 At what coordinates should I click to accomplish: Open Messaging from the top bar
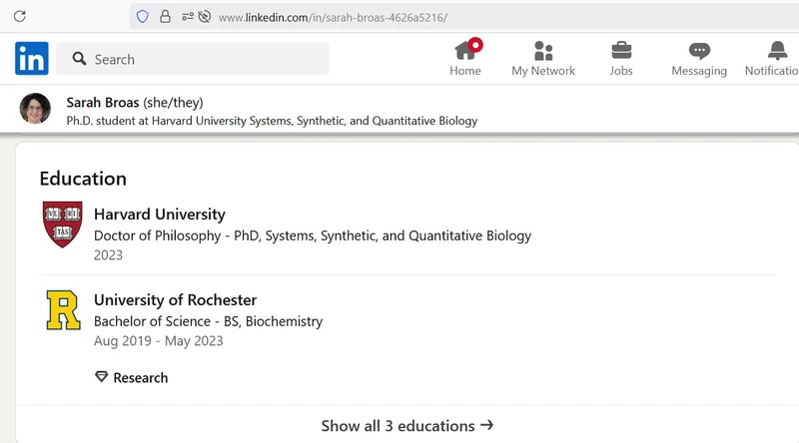(x=699, y=59)
